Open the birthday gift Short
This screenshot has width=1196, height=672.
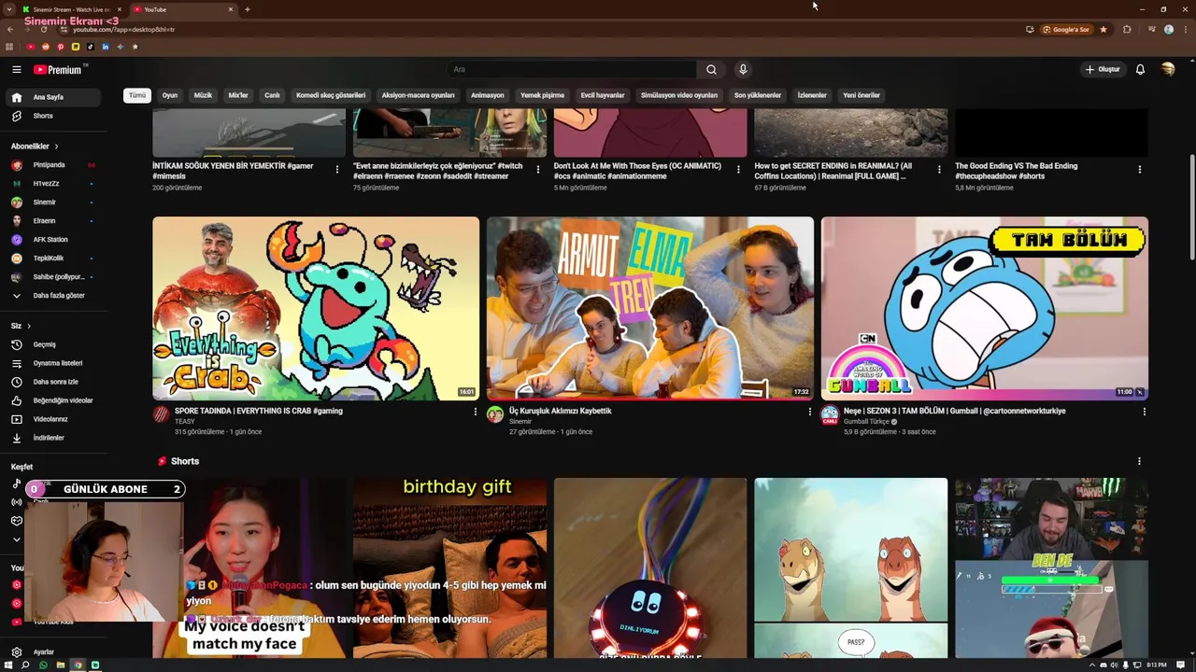(449, 567)
